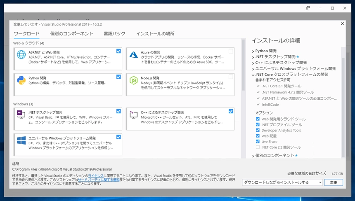Screen dimensions: 355x201
Task: Click the 1.77 GB total size value
Action: tap(337, 174)
